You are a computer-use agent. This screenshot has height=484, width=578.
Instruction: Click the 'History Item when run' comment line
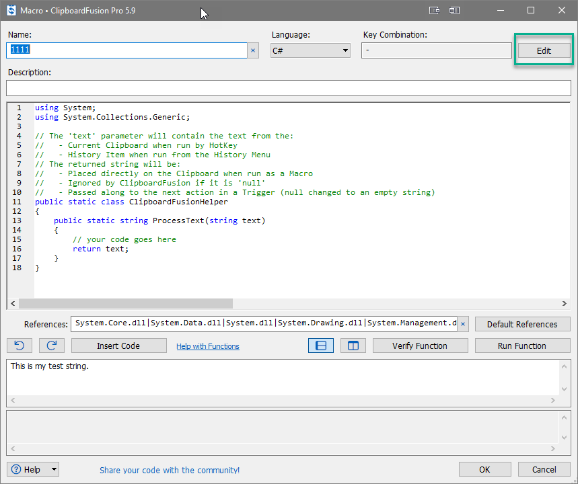(x=153, y=155)
